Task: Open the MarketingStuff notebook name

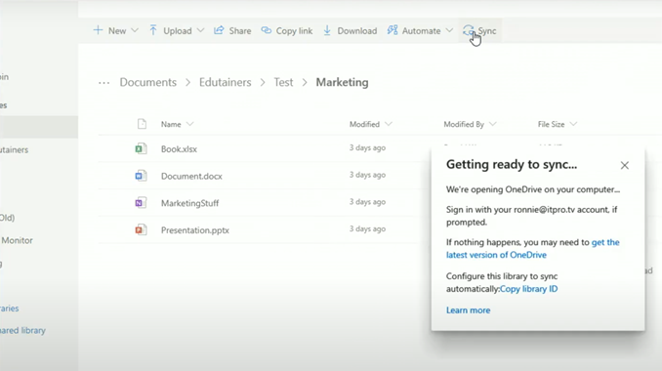Action: [x=190, y=203]
